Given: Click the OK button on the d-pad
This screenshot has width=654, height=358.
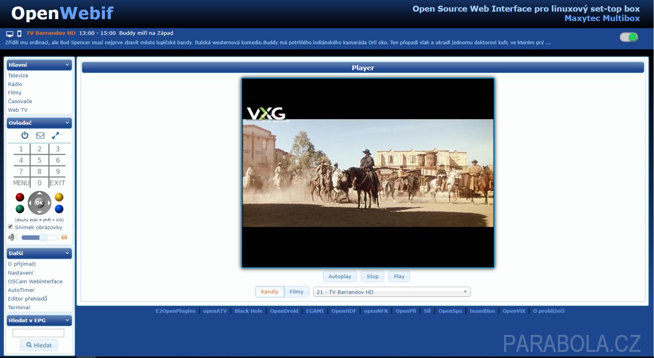Looking at the screenshot, I should [x=39, y=203].
